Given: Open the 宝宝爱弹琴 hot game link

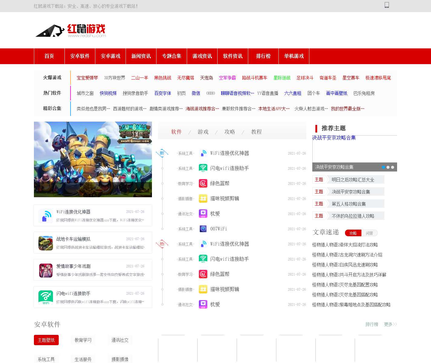Looking at the screenshot, I should pyautogui.click(x=87, y=78).
